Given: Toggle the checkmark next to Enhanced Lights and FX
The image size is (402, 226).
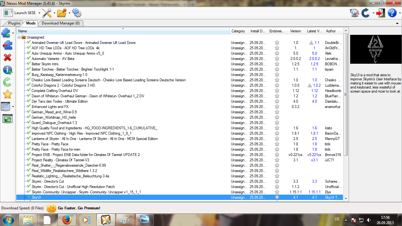Looking at the screenshot, I should coord(29,107).
